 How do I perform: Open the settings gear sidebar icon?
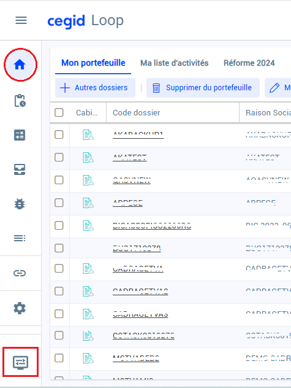[x=20, y=308]
